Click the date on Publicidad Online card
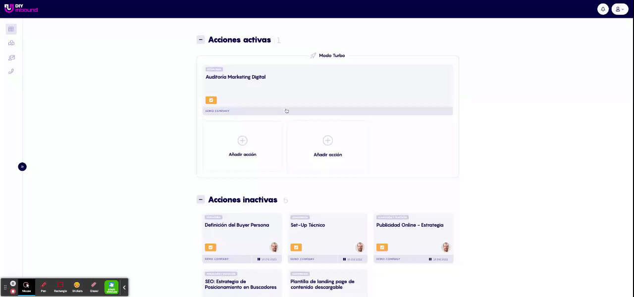 coord(441,259)
